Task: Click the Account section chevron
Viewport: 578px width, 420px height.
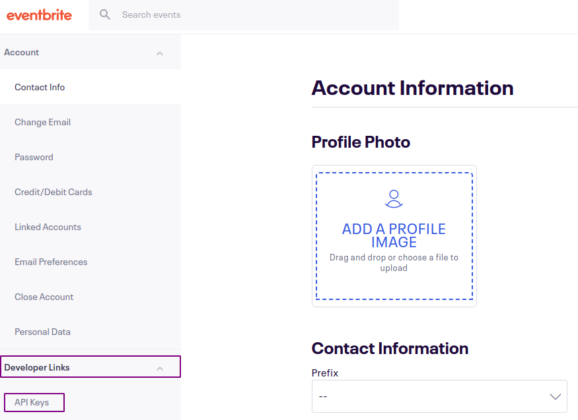Action: pyautogui.click(x=160, y=52)
